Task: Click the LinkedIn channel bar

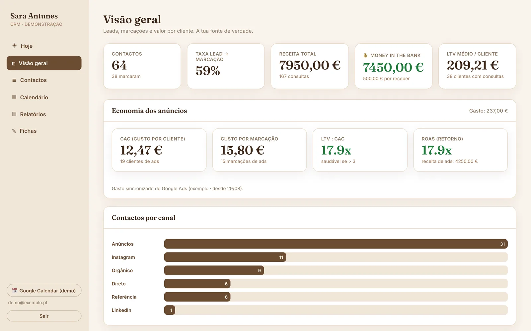Action: (170, 310)
